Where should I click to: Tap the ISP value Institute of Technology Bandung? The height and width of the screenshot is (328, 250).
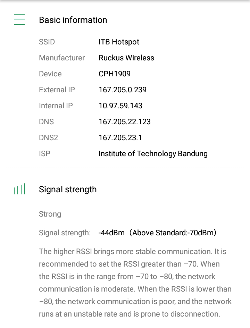pyautogui.click(x=153, y=154)
